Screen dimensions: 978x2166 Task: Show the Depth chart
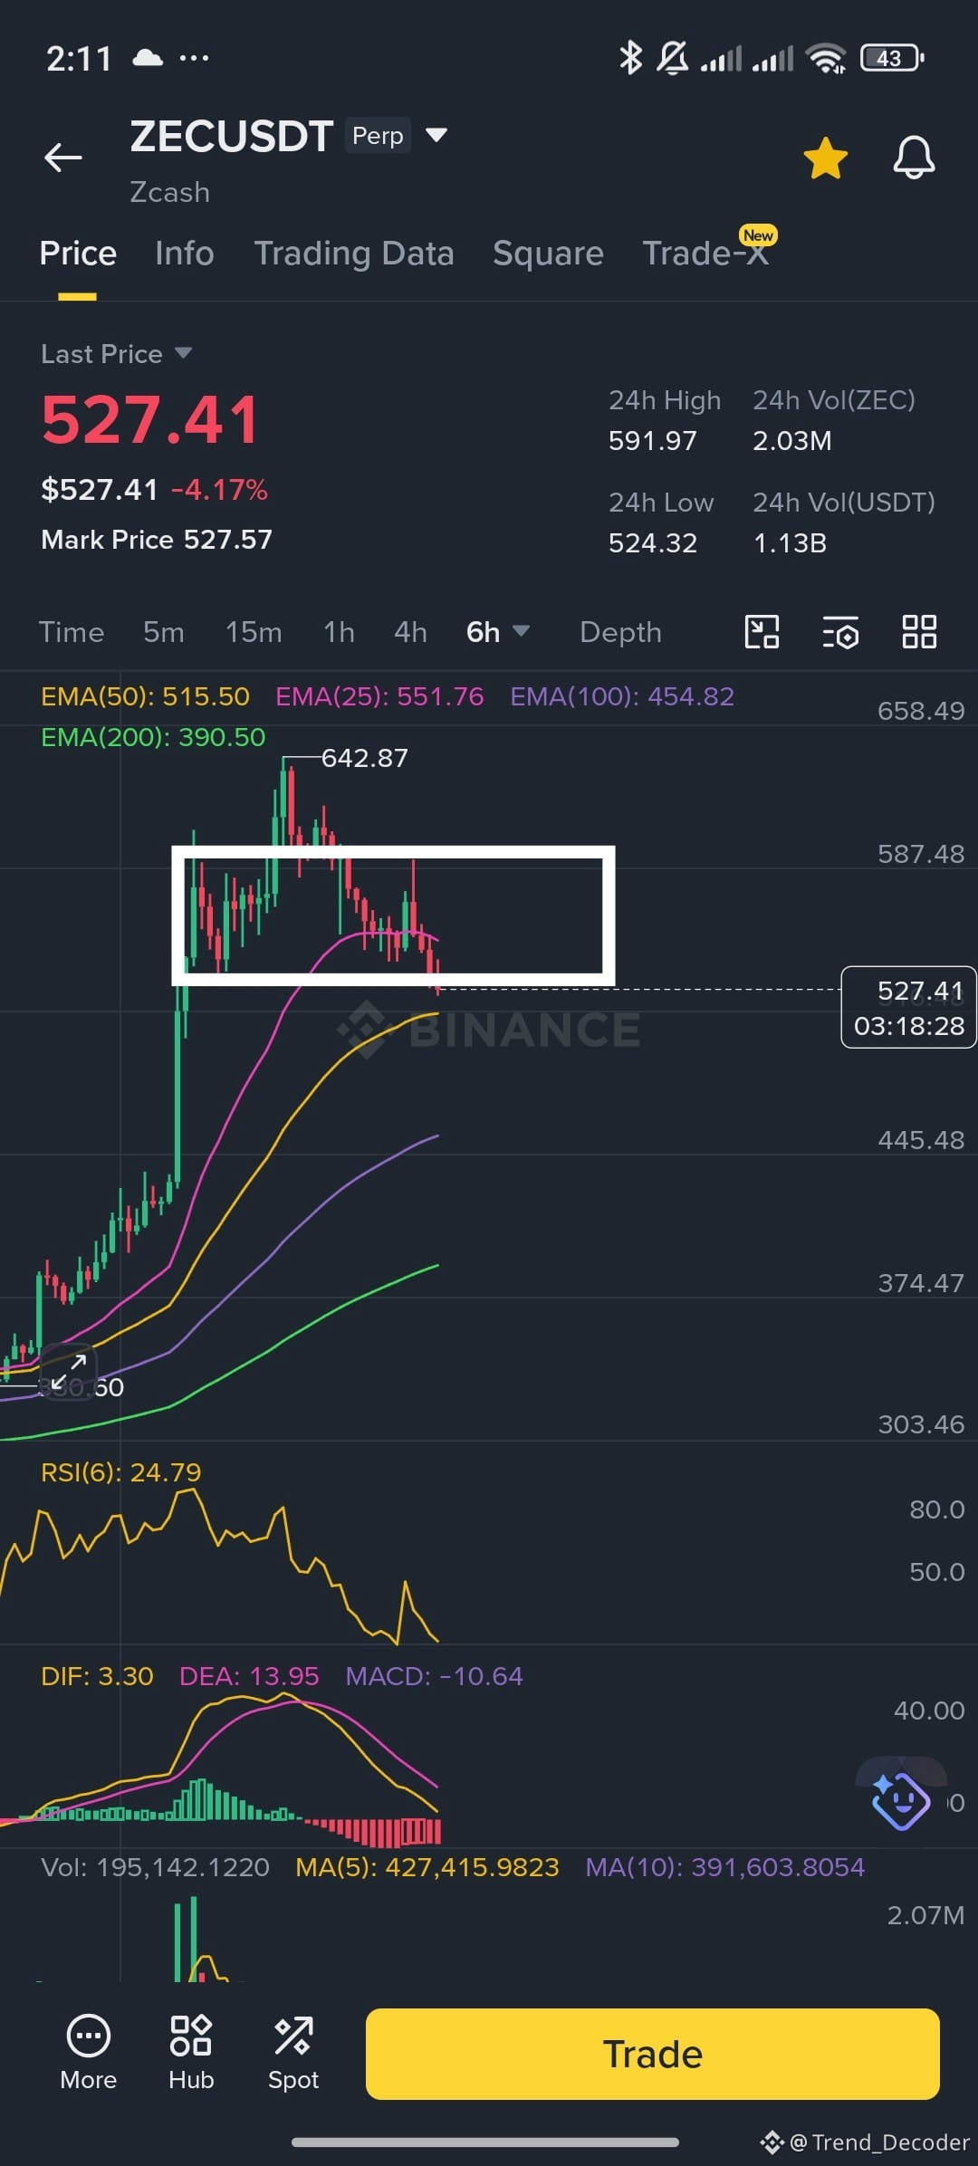[620, 632]
